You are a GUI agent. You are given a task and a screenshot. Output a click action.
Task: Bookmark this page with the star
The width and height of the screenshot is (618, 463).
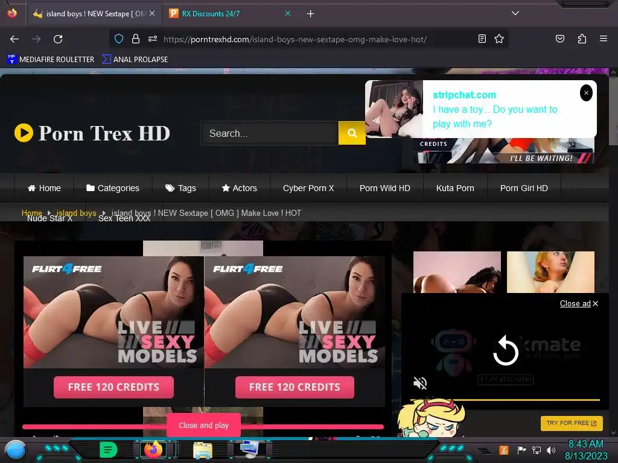(x=499, y=39)
